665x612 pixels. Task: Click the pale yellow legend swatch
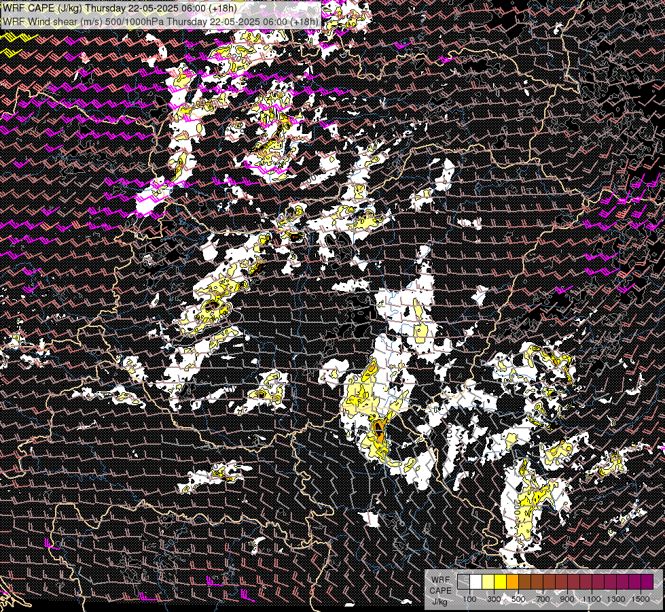(x=488, y=581)
